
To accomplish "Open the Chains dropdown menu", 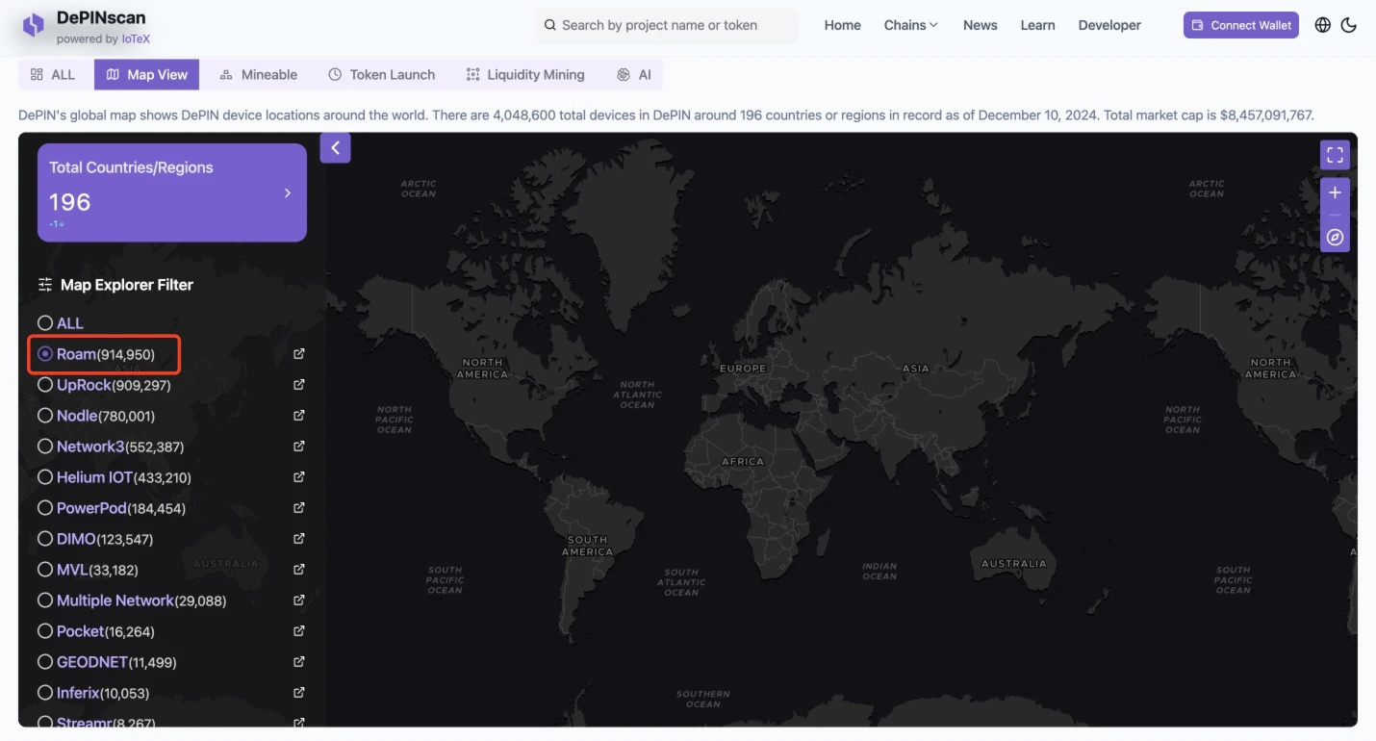I will pos(910,25).
